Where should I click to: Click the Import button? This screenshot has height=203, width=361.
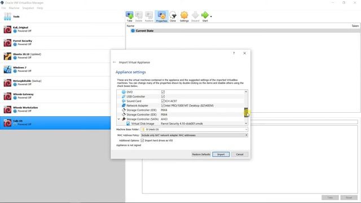[x=221, y=154]
